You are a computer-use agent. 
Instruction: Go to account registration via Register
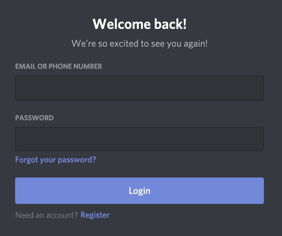(x=95, y=215)
